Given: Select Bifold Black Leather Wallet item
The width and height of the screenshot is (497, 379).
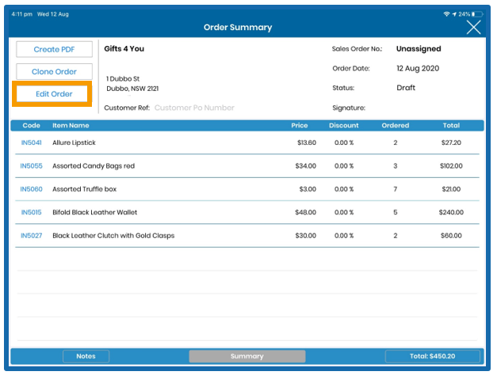Looking at the screenshot, I should (x=95, y=212).
